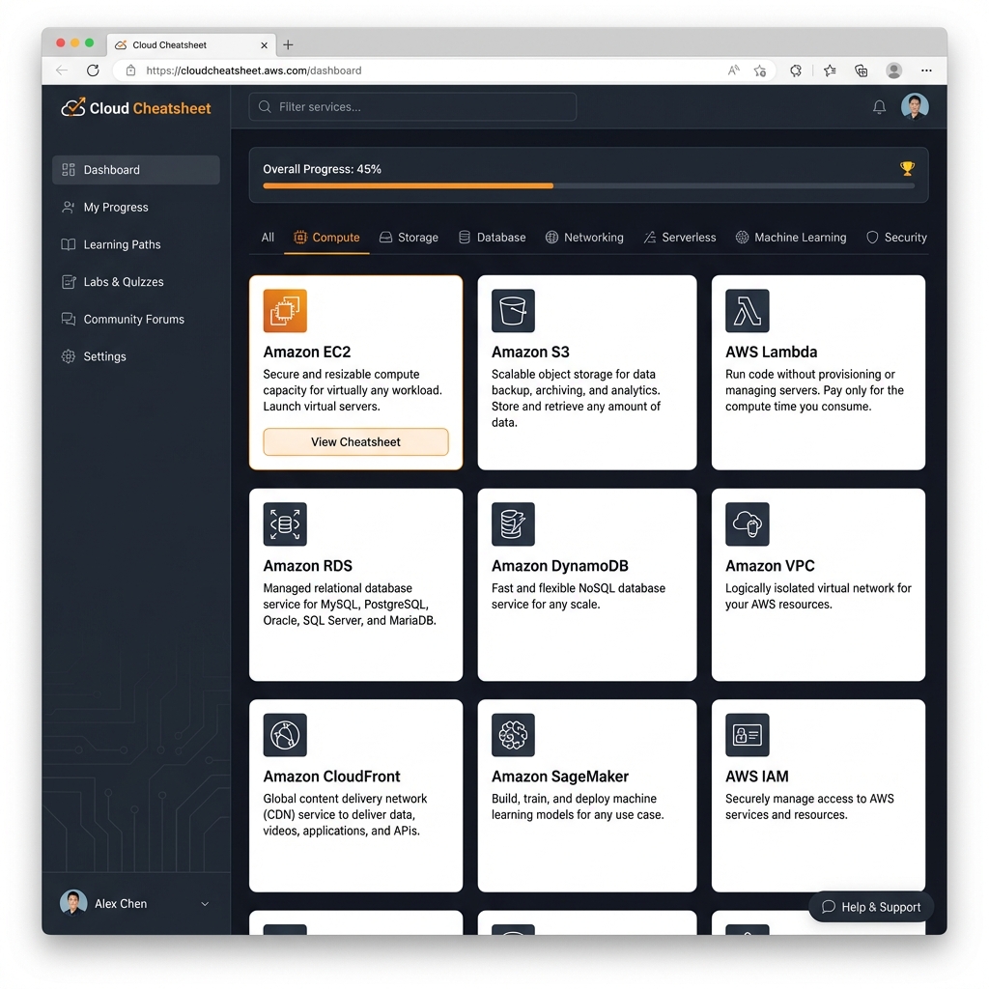
Task: Click the Amazon EC2 service icon
Action: point(284,310)
